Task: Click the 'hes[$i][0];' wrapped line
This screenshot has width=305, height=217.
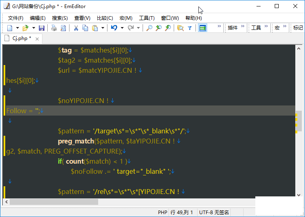Action: click(x=21, y=80)
